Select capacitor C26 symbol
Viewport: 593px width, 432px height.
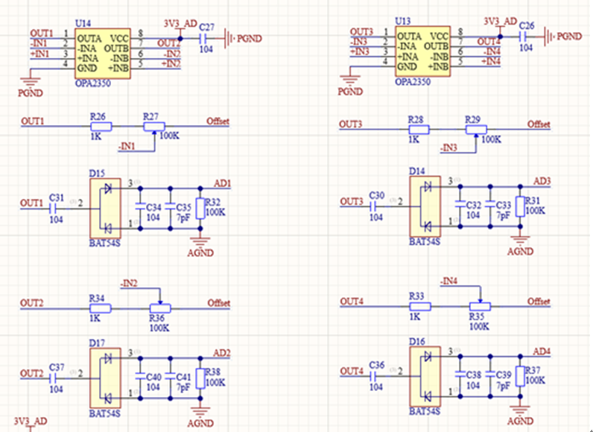click(523, 36)
